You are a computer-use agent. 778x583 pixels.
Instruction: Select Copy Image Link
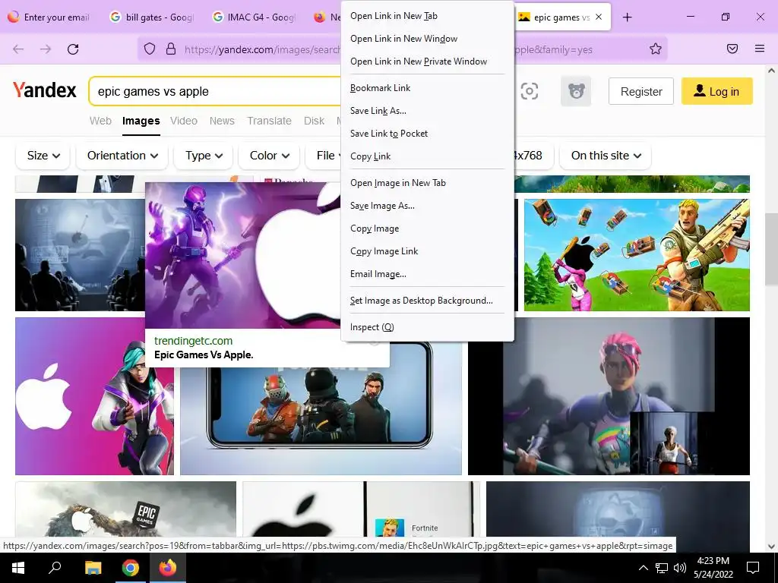[427, 251]
